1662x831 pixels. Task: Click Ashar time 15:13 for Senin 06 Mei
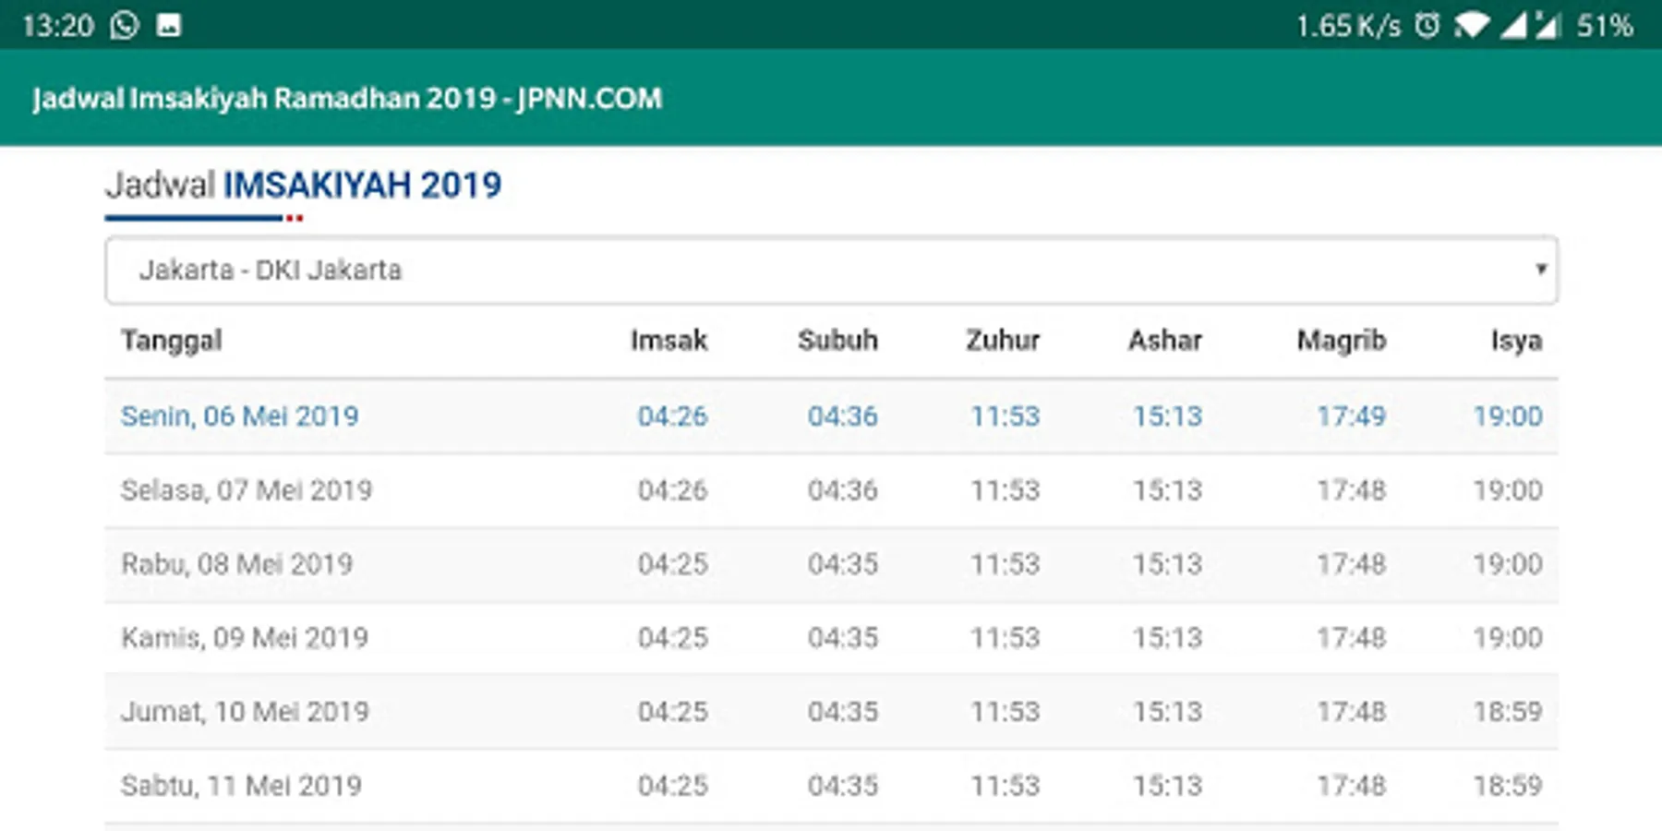pyautogui.click(x=1167, y=416)
